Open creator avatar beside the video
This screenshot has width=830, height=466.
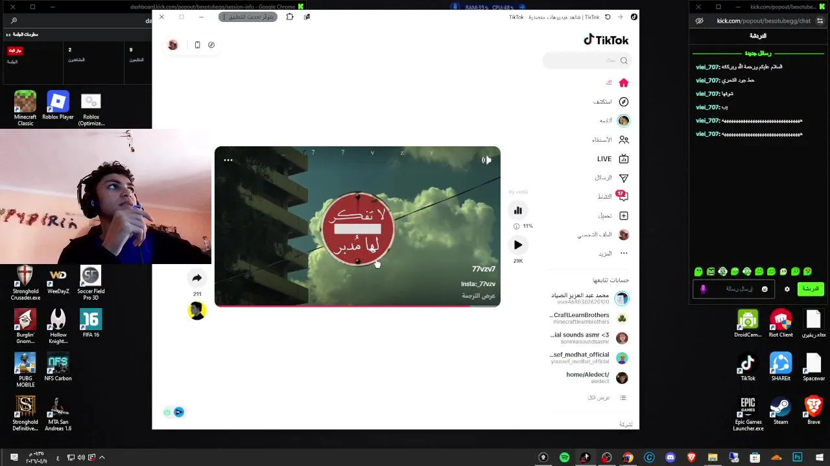click(196, 311)
